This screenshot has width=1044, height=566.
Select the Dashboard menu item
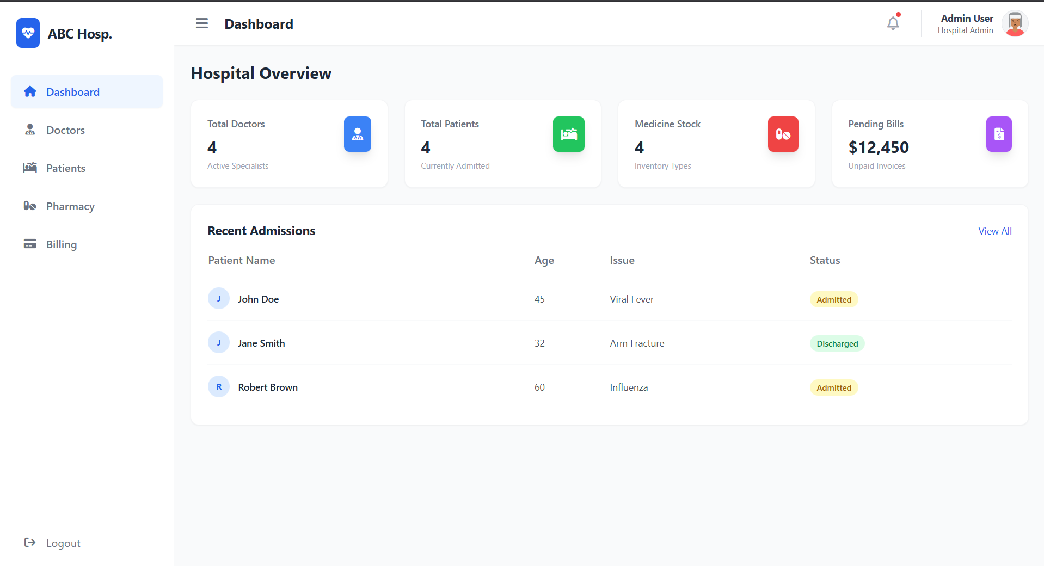click(x=73, y=91)
